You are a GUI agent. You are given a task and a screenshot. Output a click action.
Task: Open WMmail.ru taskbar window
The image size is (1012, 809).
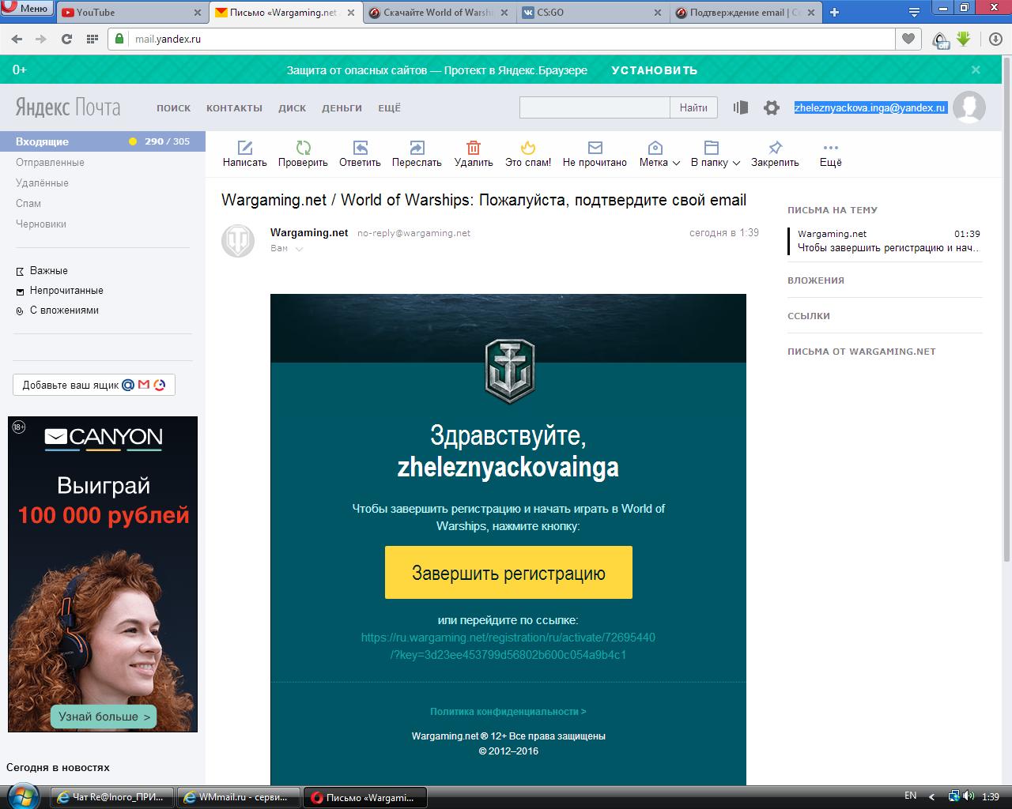239,797
